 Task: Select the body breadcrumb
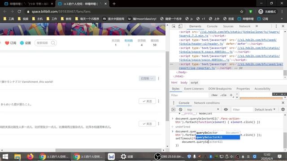184,82
